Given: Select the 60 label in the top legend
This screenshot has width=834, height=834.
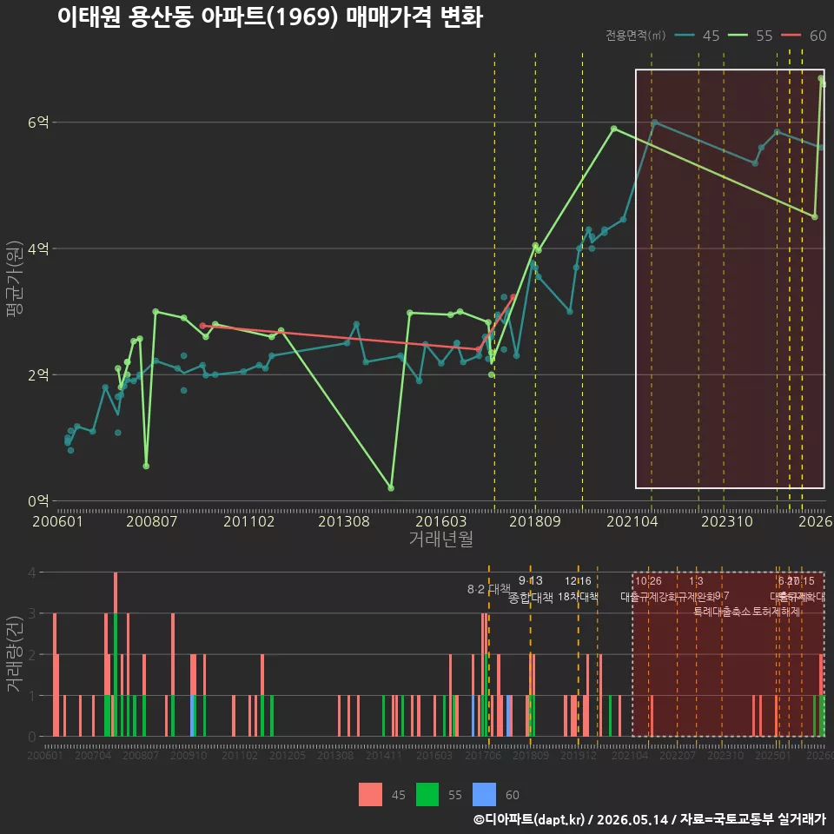Looking at the screenshot, I should tap(818, 36).
